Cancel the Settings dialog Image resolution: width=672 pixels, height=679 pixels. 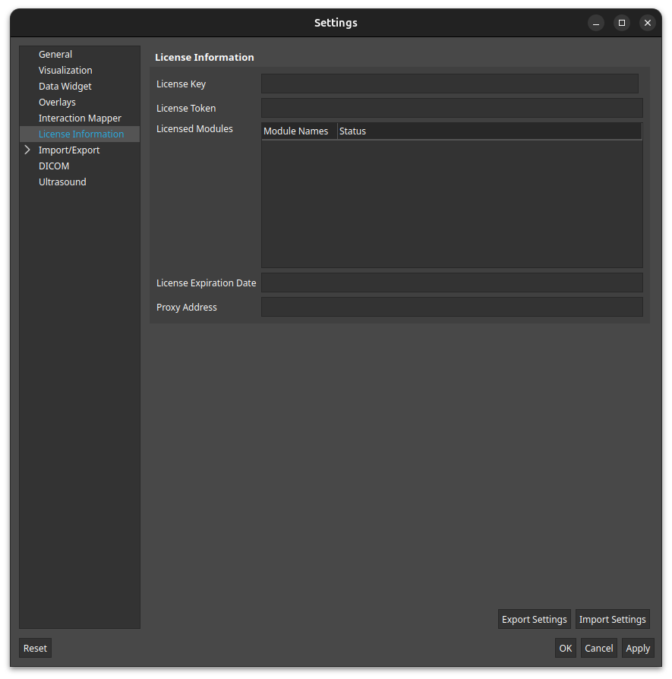[x=599, y=649]
